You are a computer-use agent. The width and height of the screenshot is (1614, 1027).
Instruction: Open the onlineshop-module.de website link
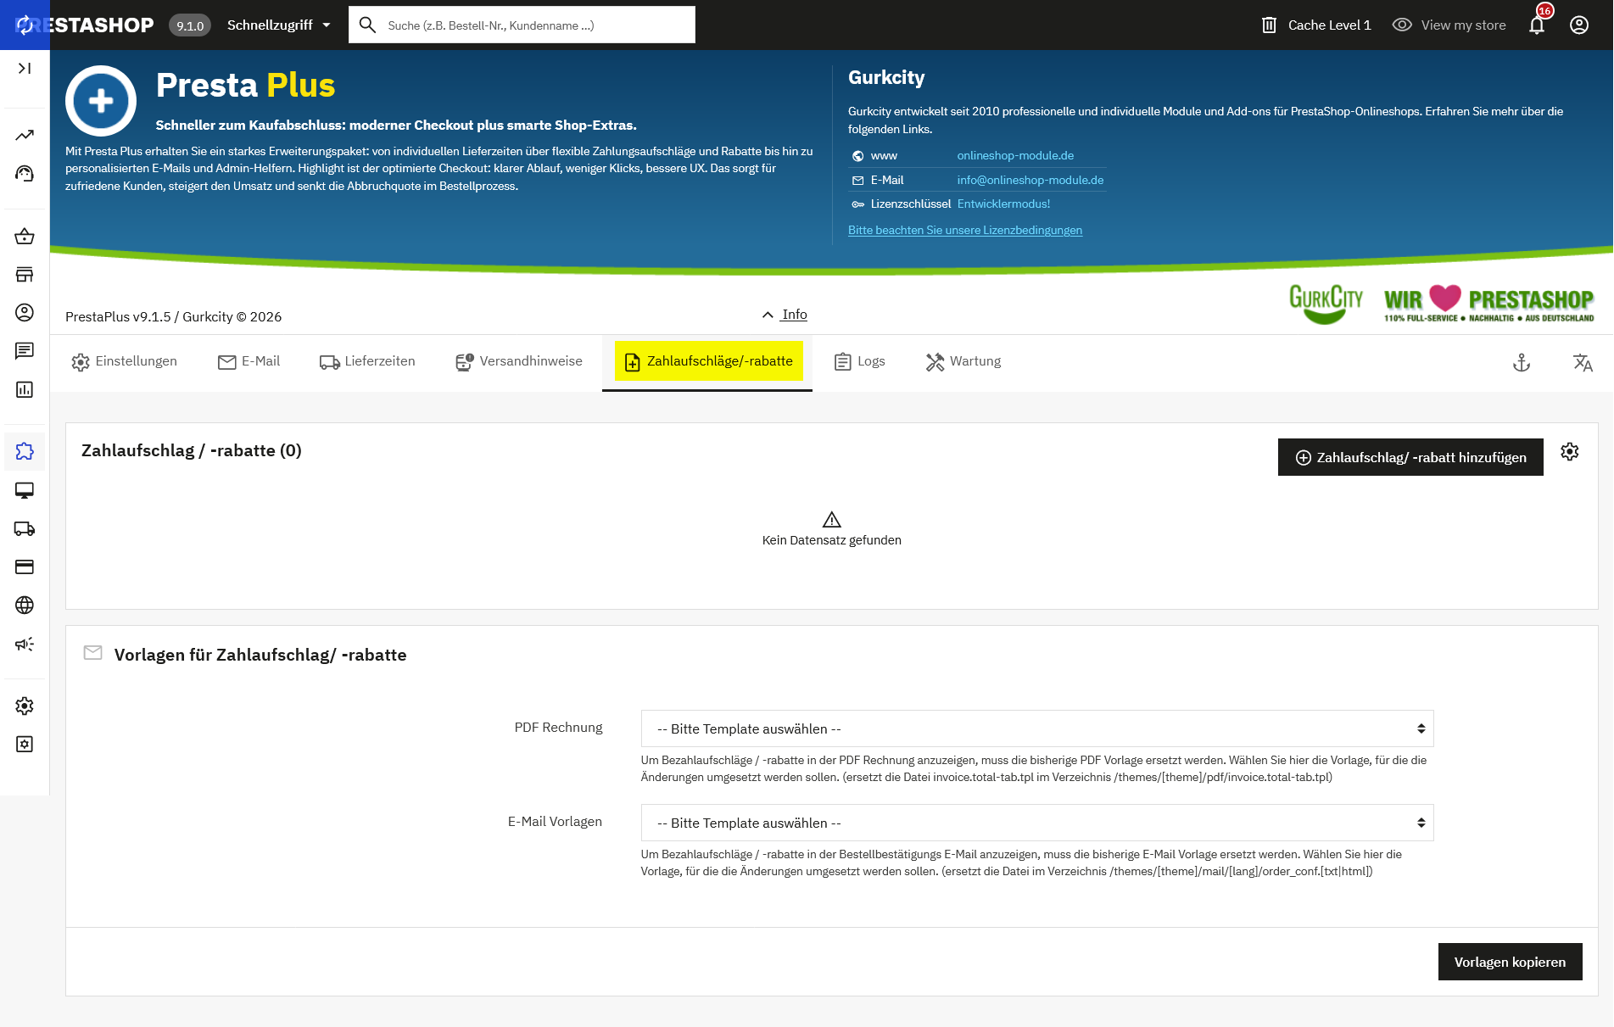click(1015, 156)
